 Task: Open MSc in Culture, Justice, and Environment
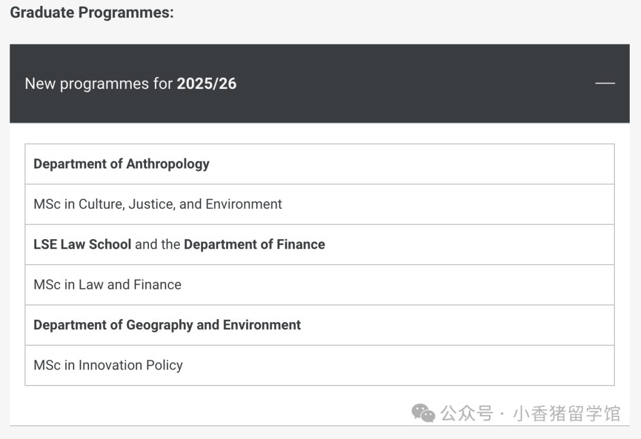pyautogui.click(x=320, y=204)
